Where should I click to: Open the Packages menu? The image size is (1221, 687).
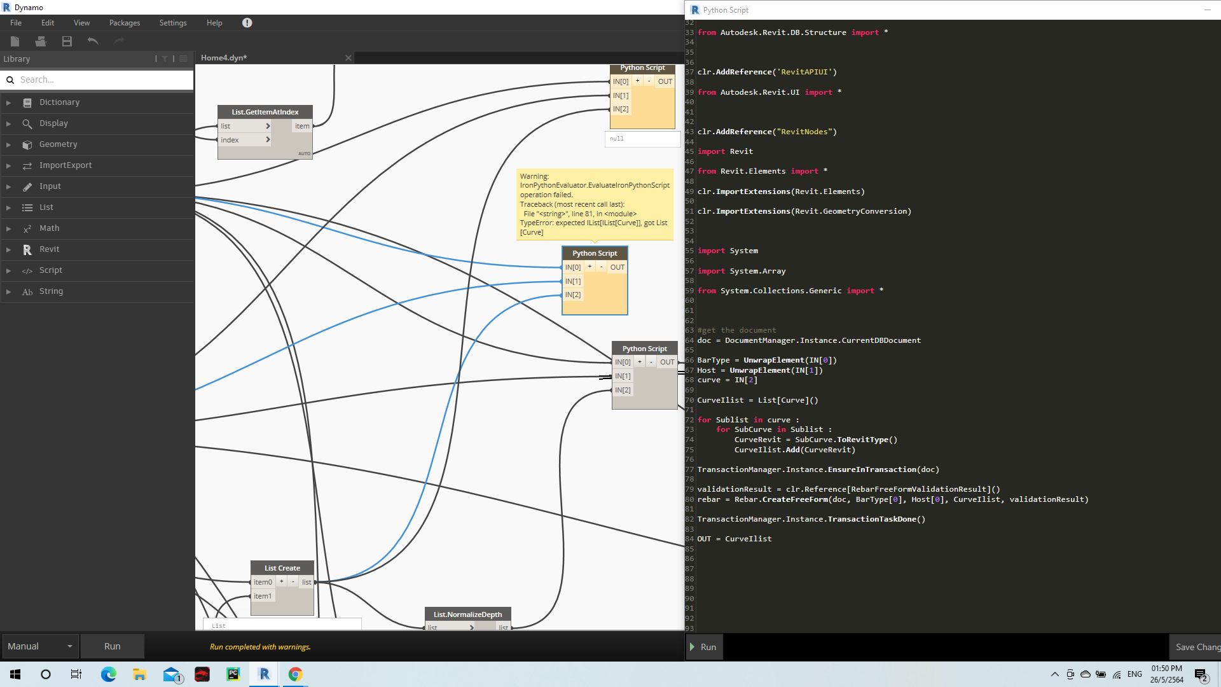click(125, 23)
